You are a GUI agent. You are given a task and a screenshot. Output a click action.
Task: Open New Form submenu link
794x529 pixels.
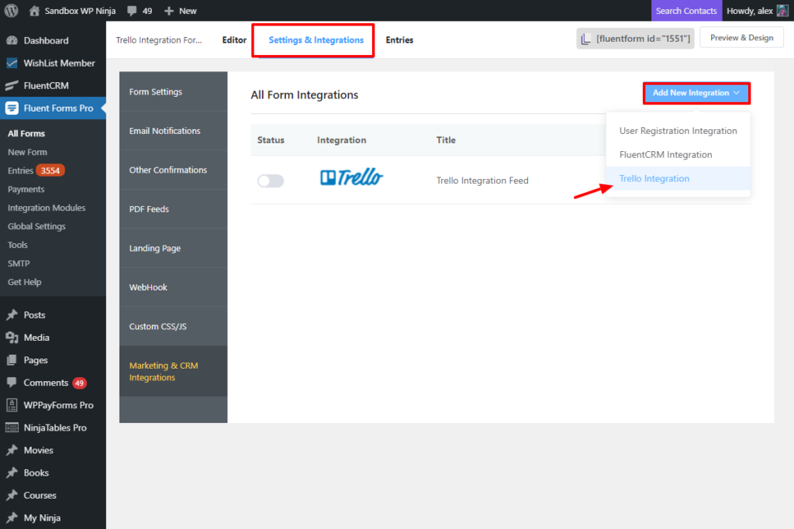click(27, 153)
